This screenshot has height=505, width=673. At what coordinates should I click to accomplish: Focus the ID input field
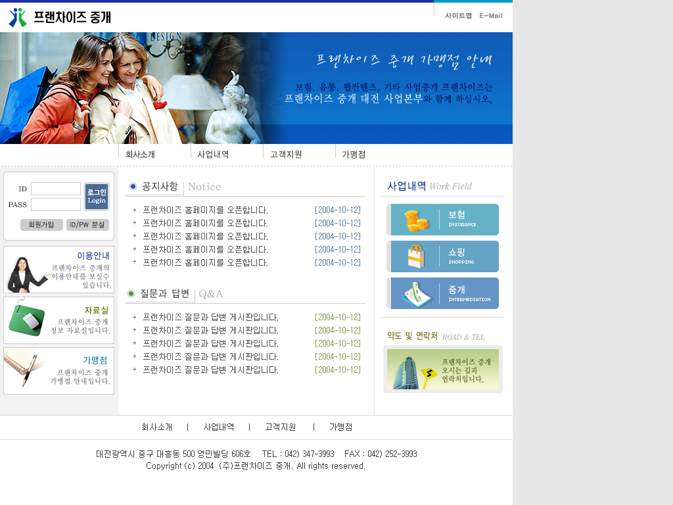click(56, 189)
